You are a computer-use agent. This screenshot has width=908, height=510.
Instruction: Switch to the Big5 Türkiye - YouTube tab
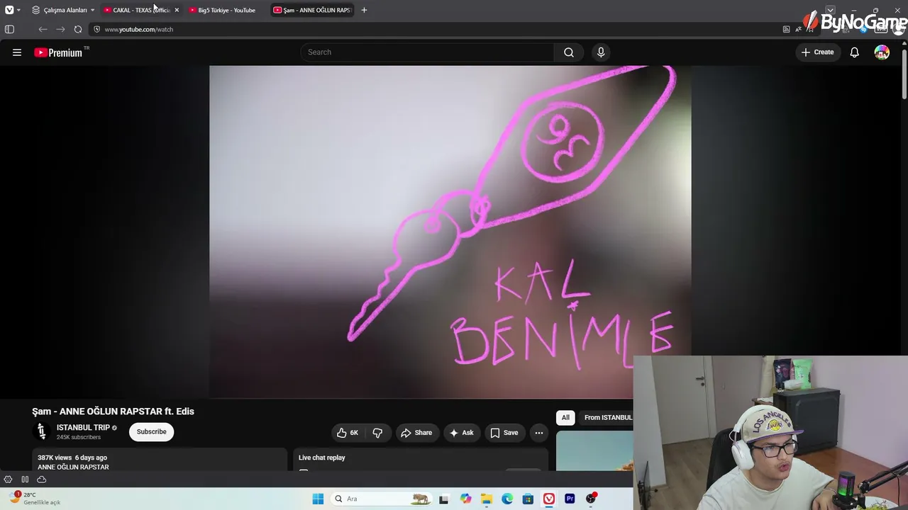(226, 10)
